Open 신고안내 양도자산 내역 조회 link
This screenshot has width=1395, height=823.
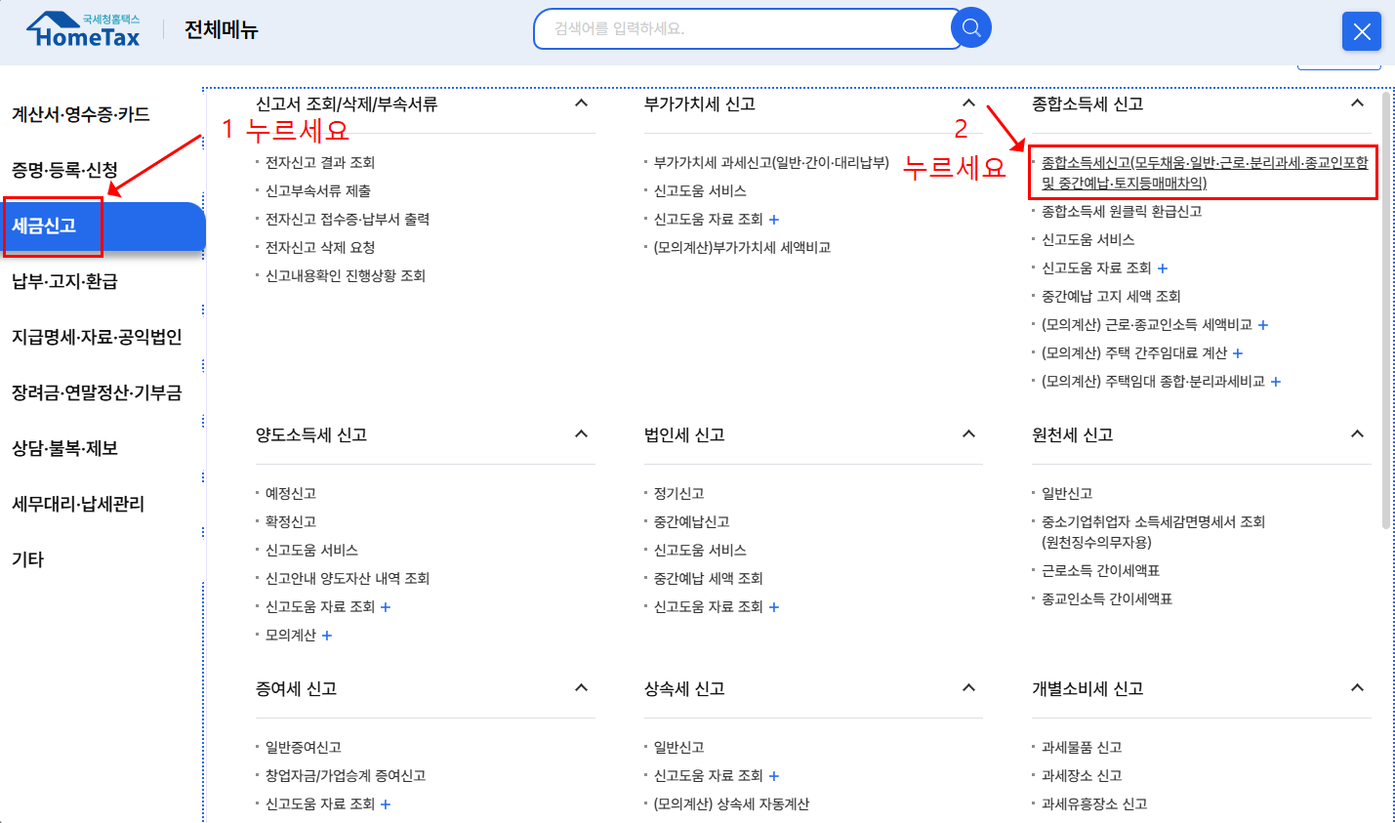[348, 579]
